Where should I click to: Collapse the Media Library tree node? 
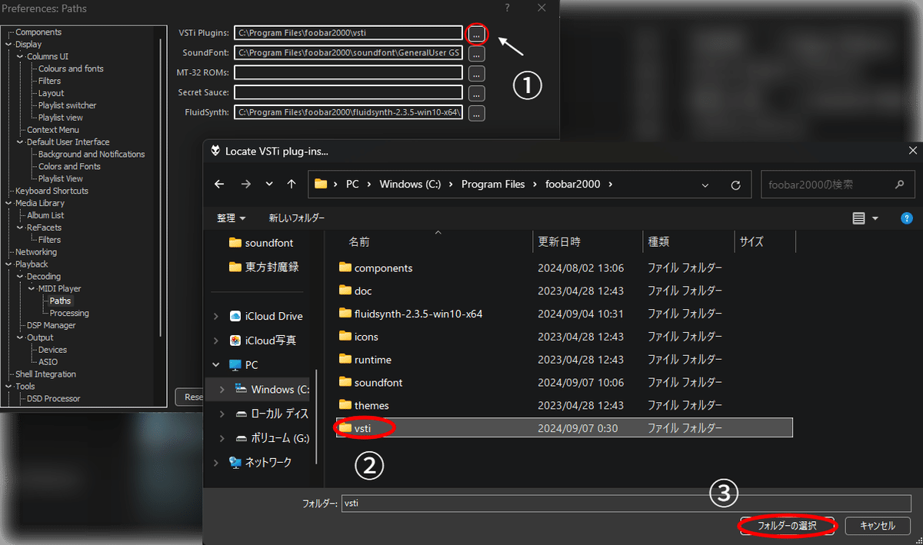pyautogui.click(x=9, y=203)
